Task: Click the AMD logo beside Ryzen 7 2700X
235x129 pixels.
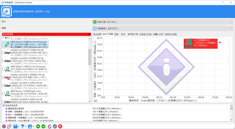Action: pos(8,94)
